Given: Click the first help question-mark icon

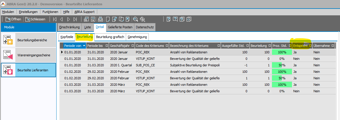Looking at the screenshot, I should click(x=169, y=19).
